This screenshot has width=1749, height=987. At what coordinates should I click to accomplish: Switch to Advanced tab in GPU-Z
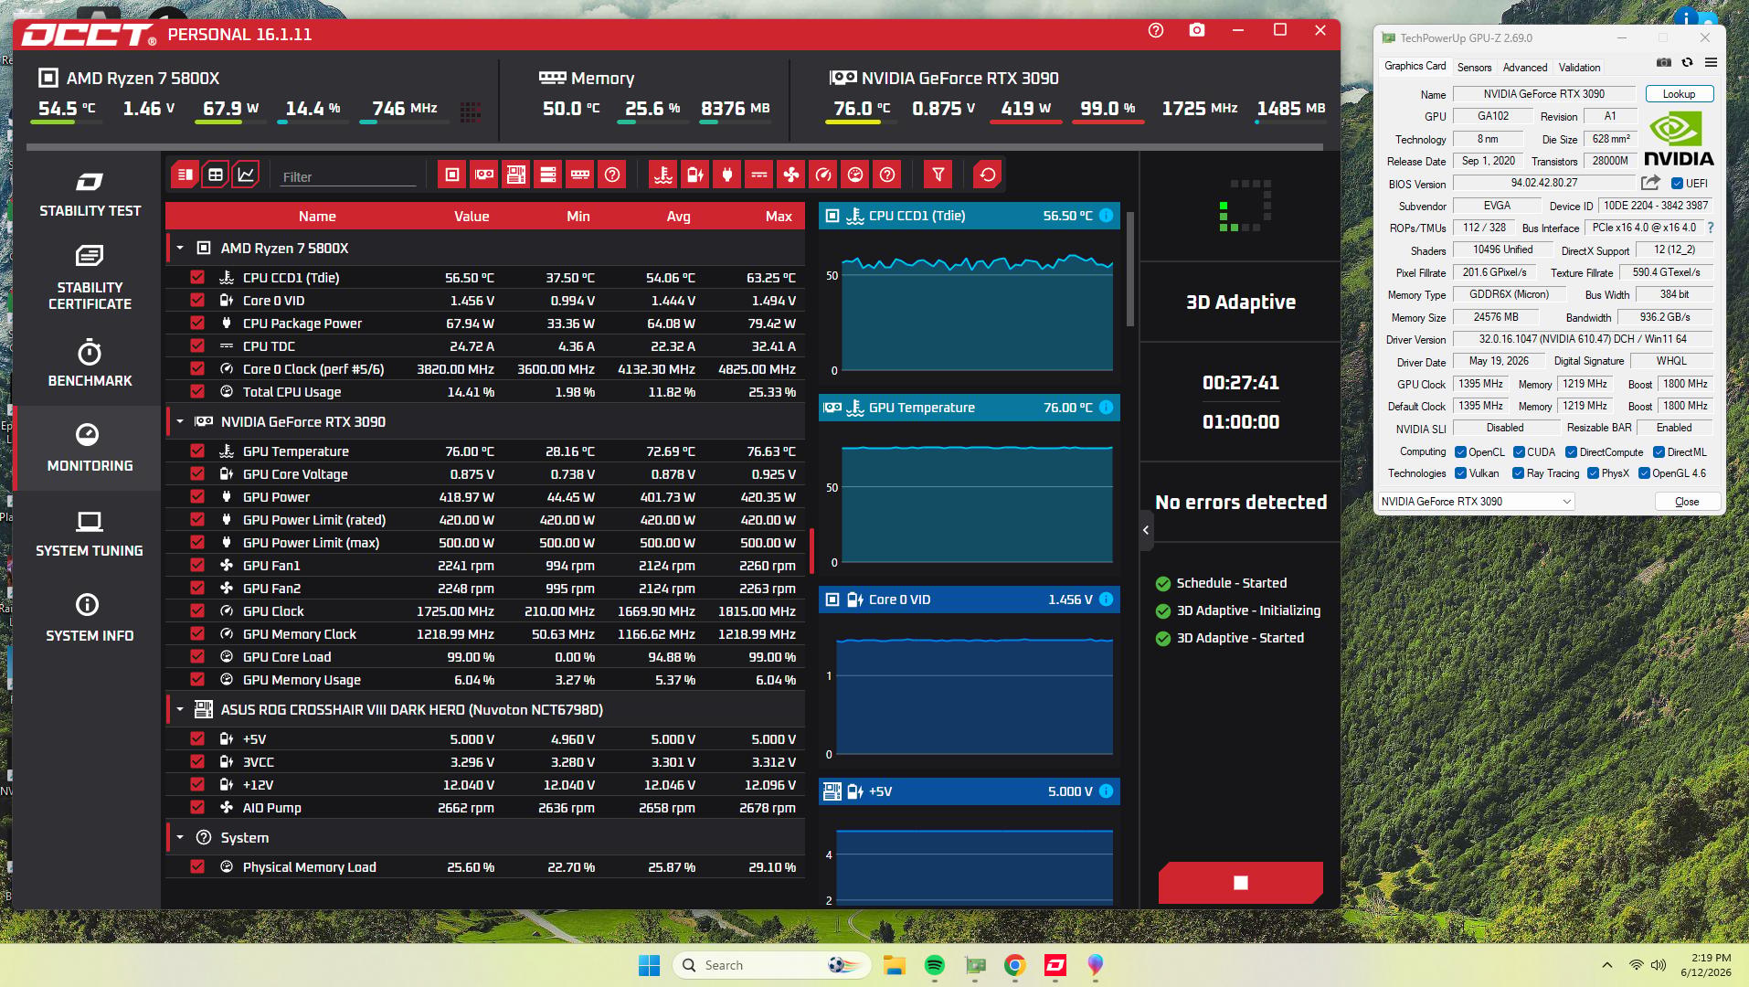click(1525, 67)
